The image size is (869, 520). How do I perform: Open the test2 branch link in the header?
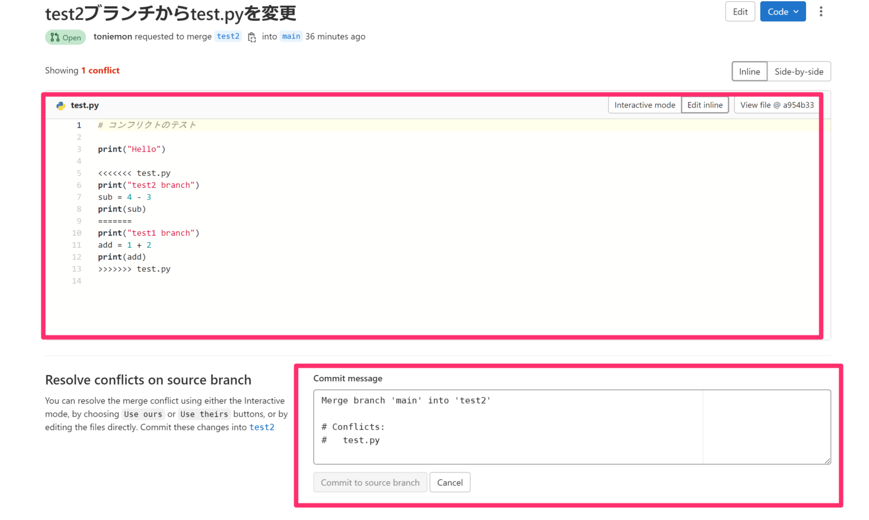pyautogui.click(x=228, y=36)
